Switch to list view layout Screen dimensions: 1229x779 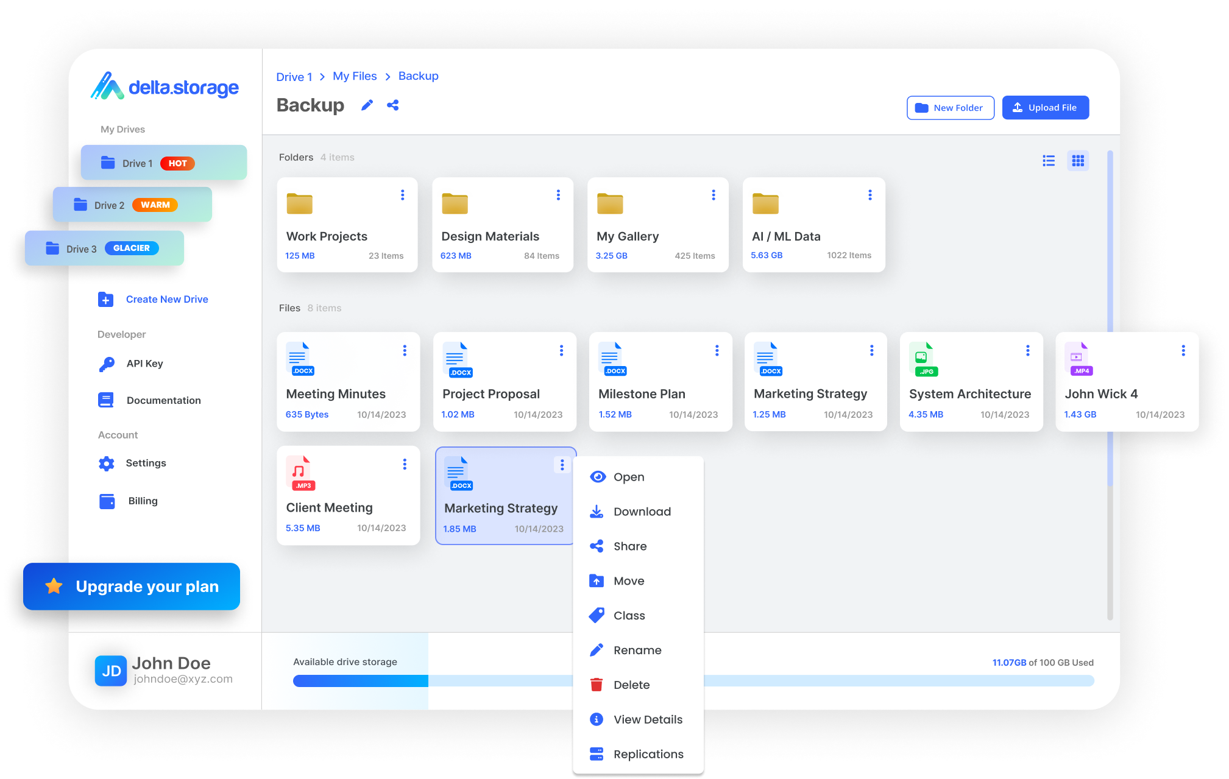(x=1049, y=161)
